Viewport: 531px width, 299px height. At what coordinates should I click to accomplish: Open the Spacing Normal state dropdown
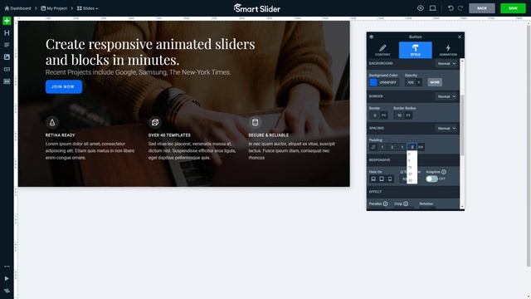point(446,129)
